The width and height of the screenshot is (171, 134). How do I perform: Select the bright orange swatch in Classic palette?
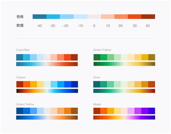click(x=27, y=84)
